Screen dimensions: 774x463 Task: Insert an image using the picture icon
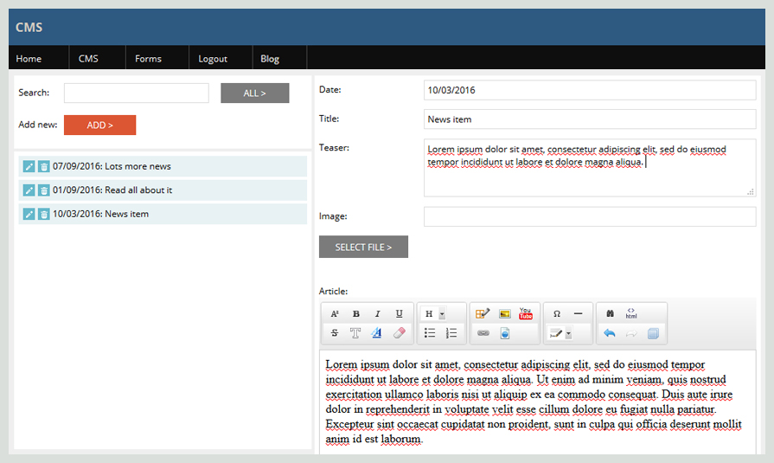click(504, 314)
